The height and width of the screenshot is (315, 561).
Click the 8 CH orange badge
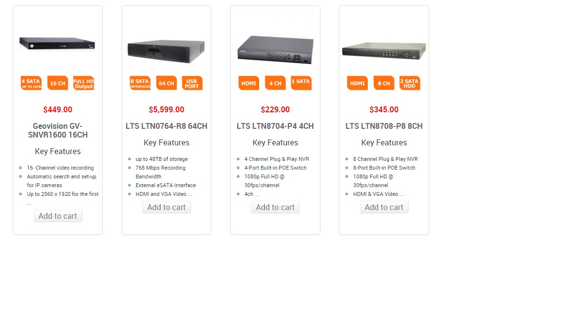click(x=384, y=83)
